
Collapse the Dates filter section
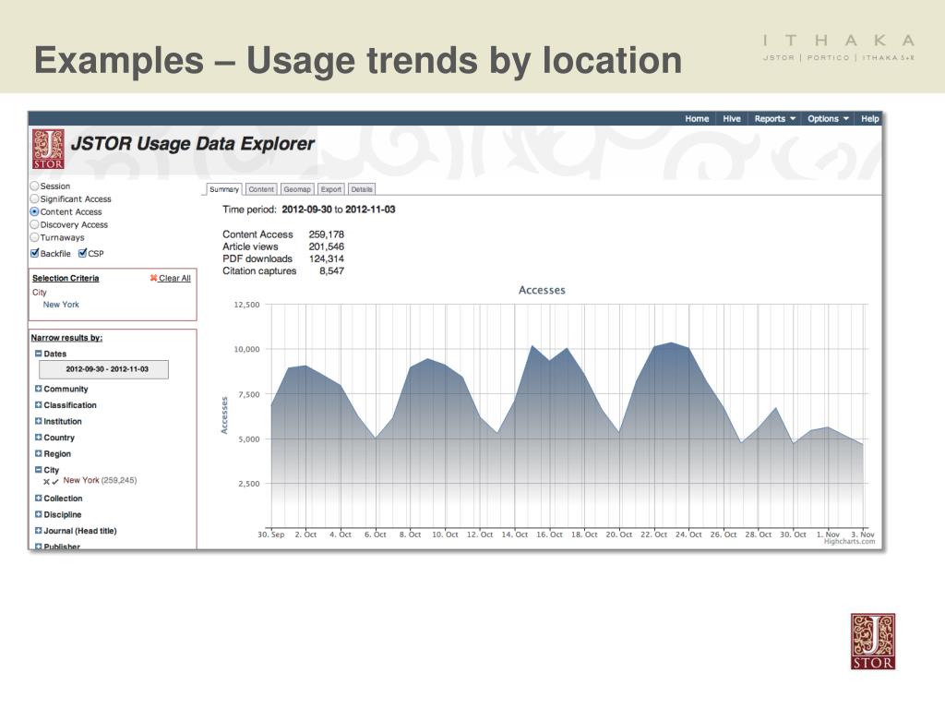click(39, 354)
